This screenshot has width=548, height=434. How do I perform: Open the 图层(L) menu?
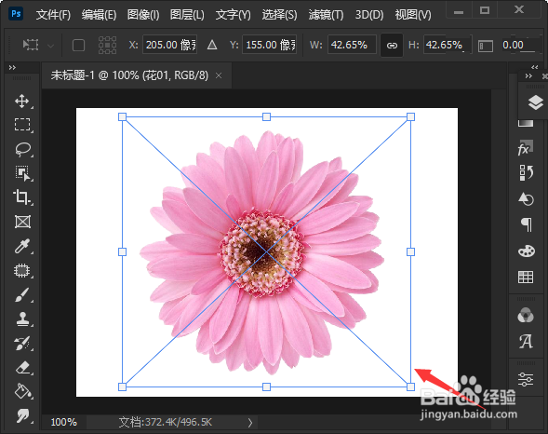[187, 15]
